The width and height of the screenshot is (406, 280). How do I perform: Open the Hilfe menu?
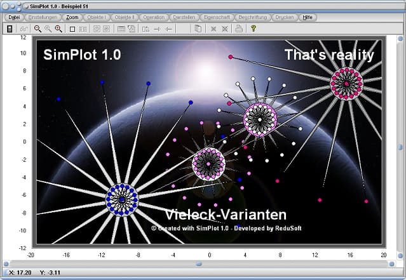point(308,17)
